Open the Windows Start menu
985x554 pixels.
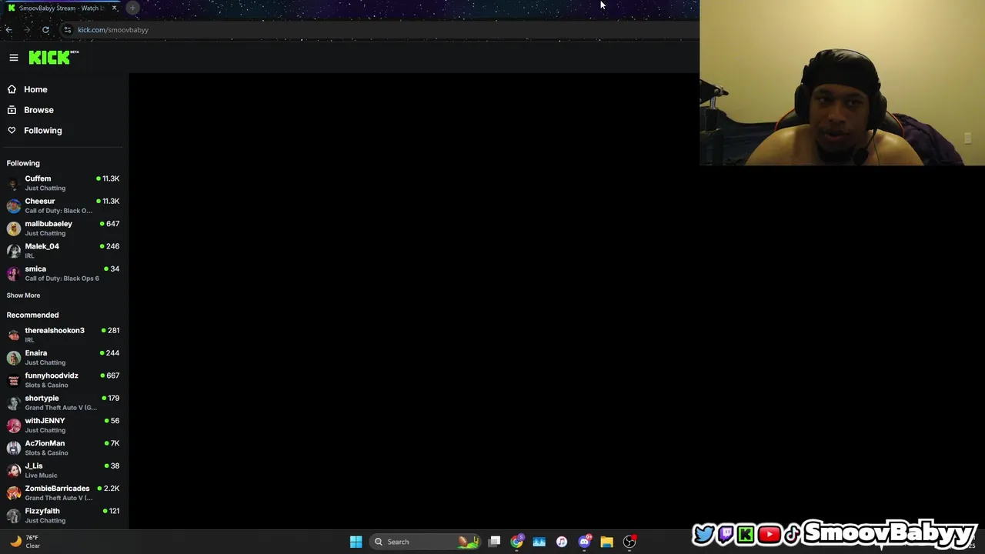pos(356,542)
